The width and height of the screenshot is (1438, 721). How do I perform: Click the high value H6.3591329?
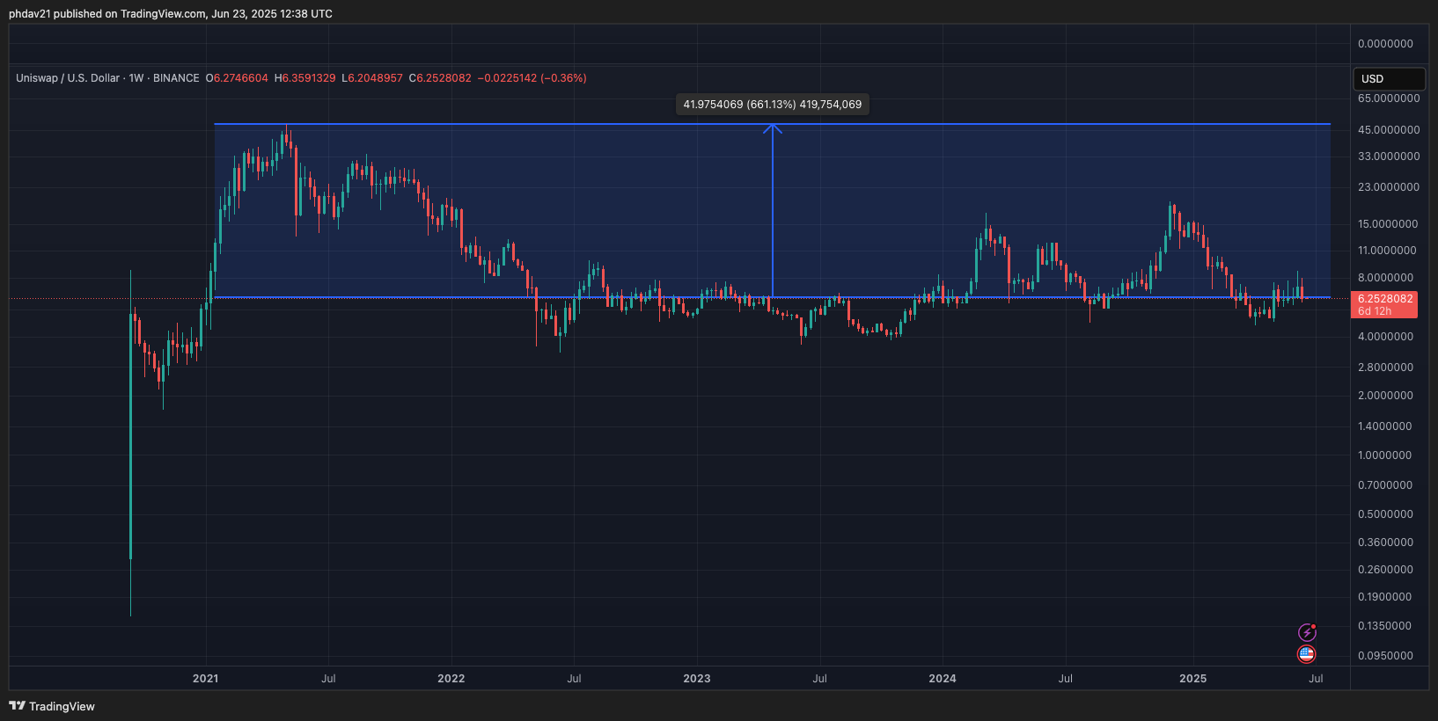click(304, 78)
